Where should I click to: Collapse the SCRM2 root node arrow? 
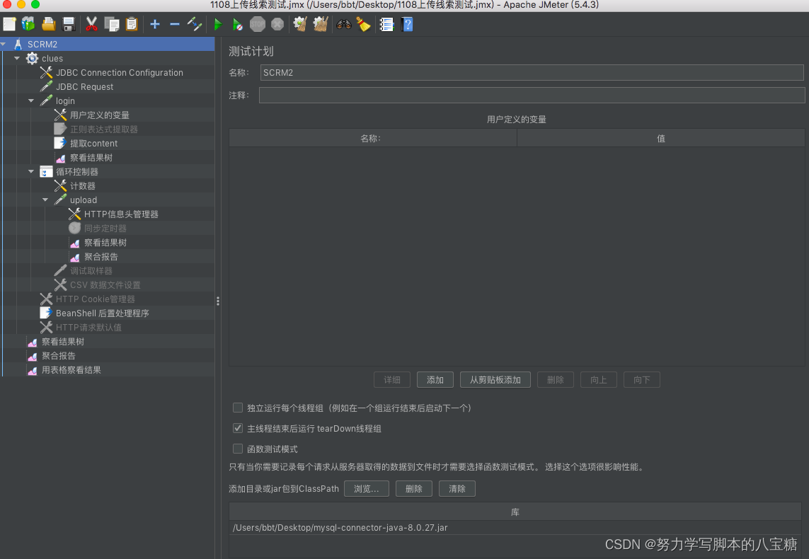tap(4, 45)
